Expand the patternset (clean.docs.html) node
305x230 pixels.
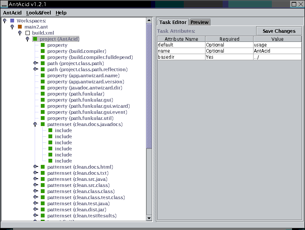coord(35,167)
